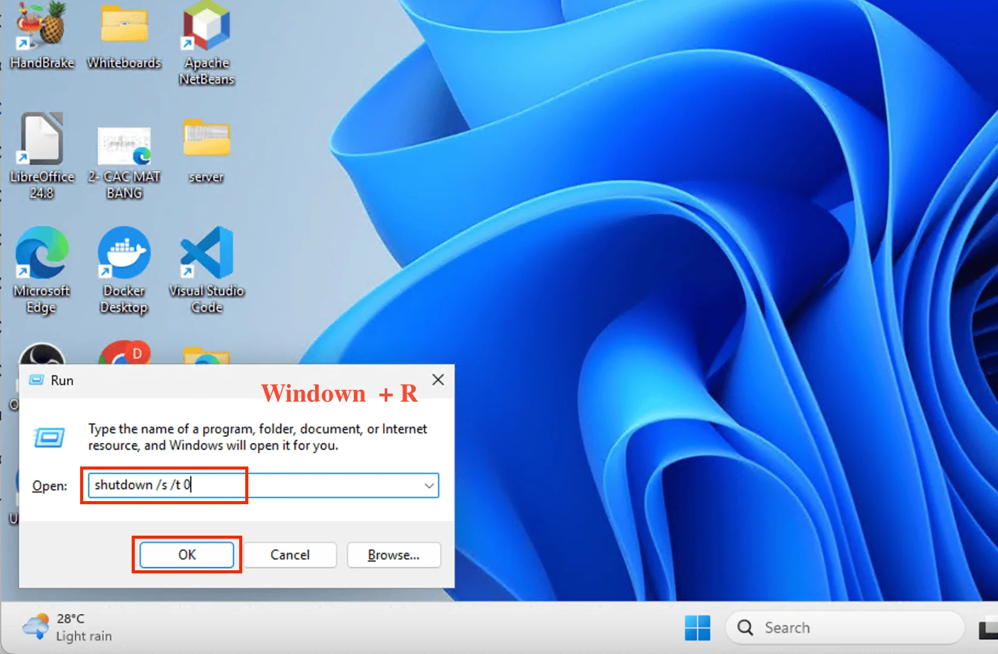Select the 2- CAC MAT BANG file
This screenshot has height=654, width=998.
pyautogui.click(x=124, y=149)
